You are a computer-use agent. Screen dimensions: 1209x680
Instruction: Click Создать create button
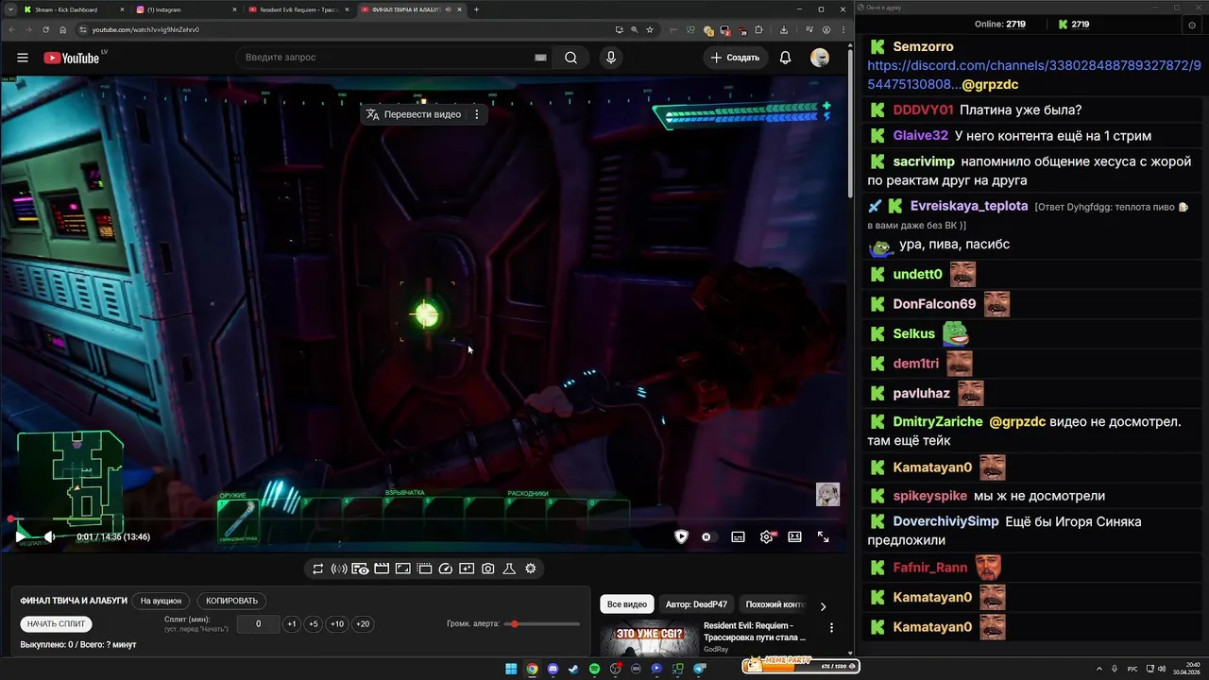point(735,58)
